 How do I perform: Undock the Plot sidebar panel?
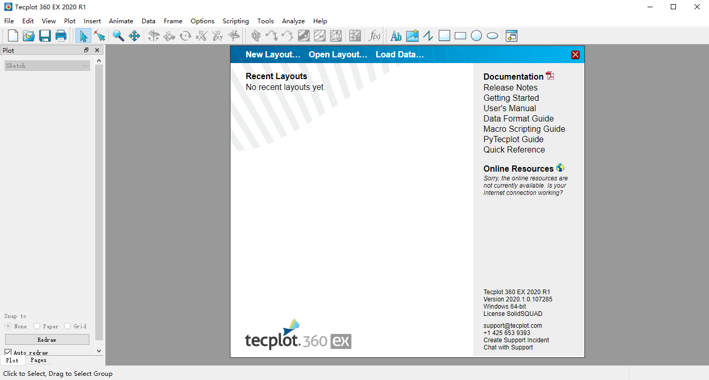click(x=86, y=50)
